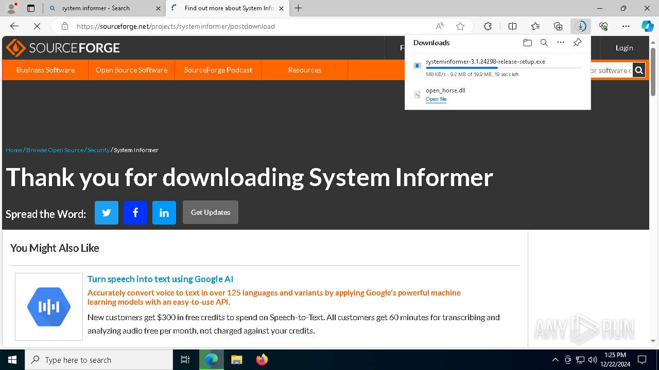The image size is (659, 370).
Task: Select systeminformer-3.1.24298-release-setup.exe download entry
Action: point(498,67)
